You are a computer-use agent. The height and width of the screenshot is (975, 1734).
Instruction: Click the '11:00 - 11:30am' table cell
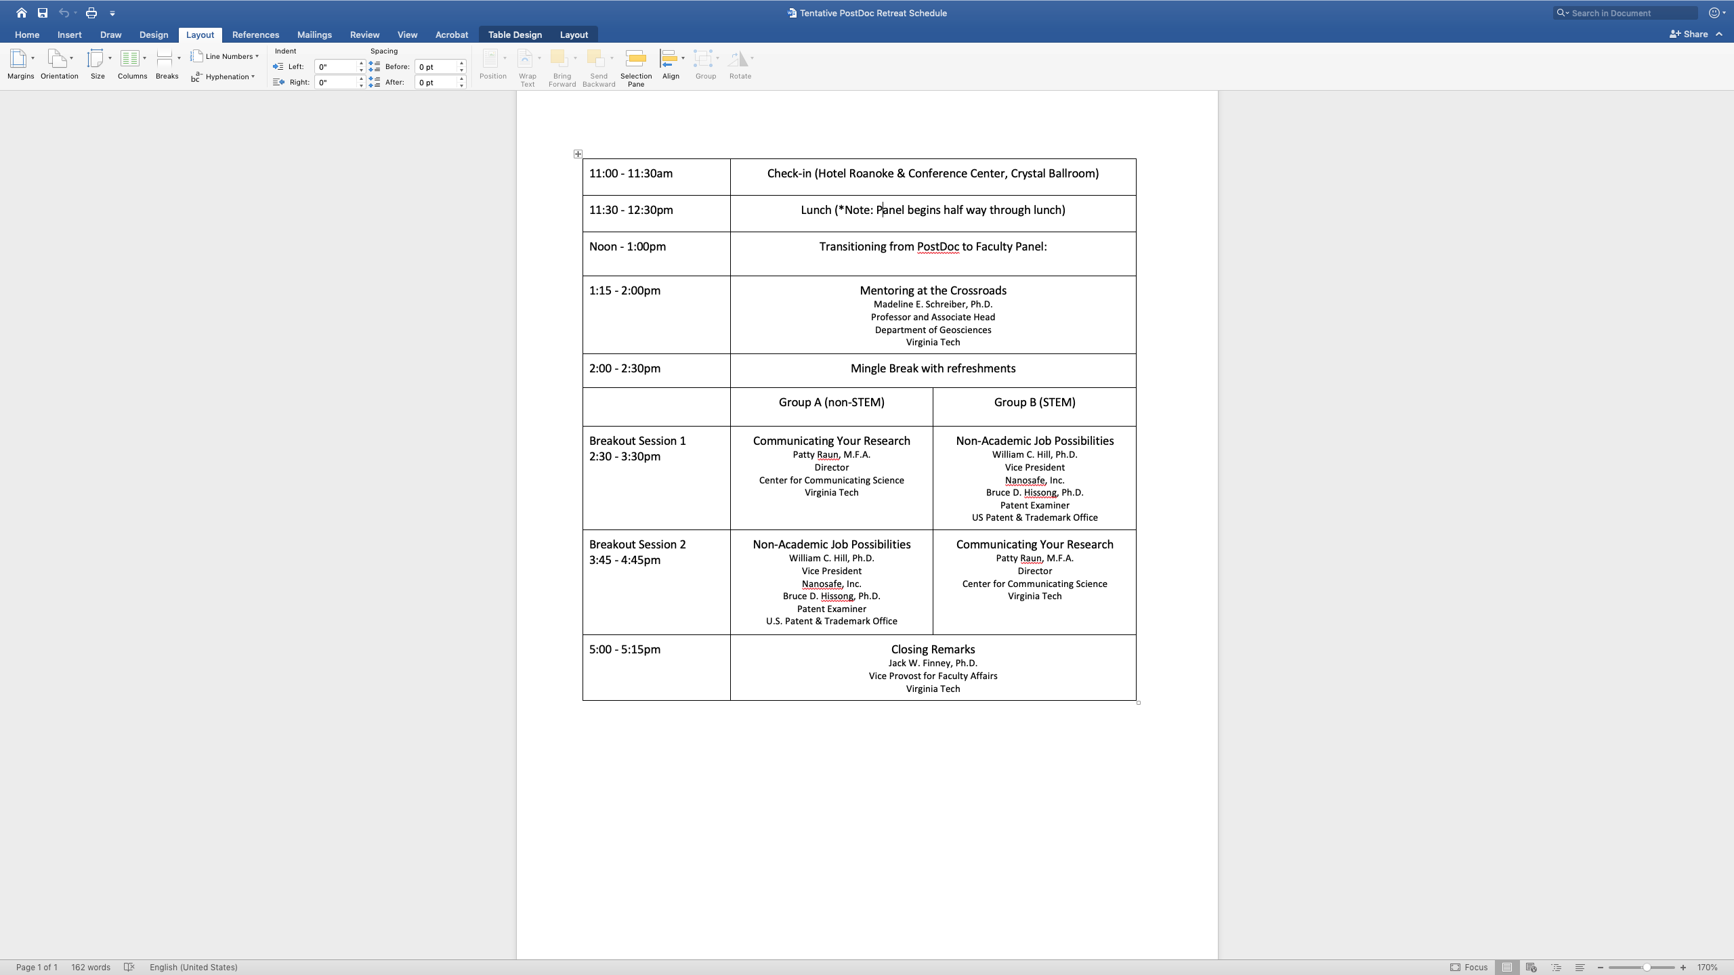pos(656,177)
